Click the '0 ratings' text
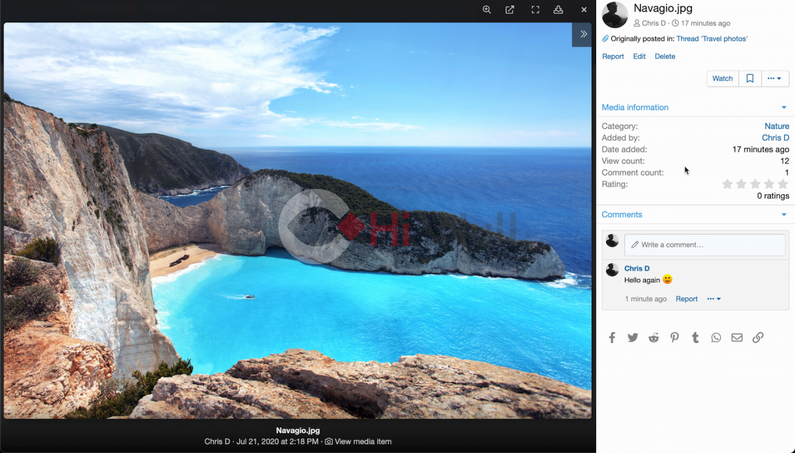This screenshot has width=795, height=453. click(x=773, y=196)
